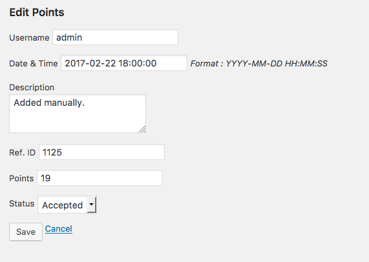Click the Save button
369x262 pixels.
tap(26, 232)
